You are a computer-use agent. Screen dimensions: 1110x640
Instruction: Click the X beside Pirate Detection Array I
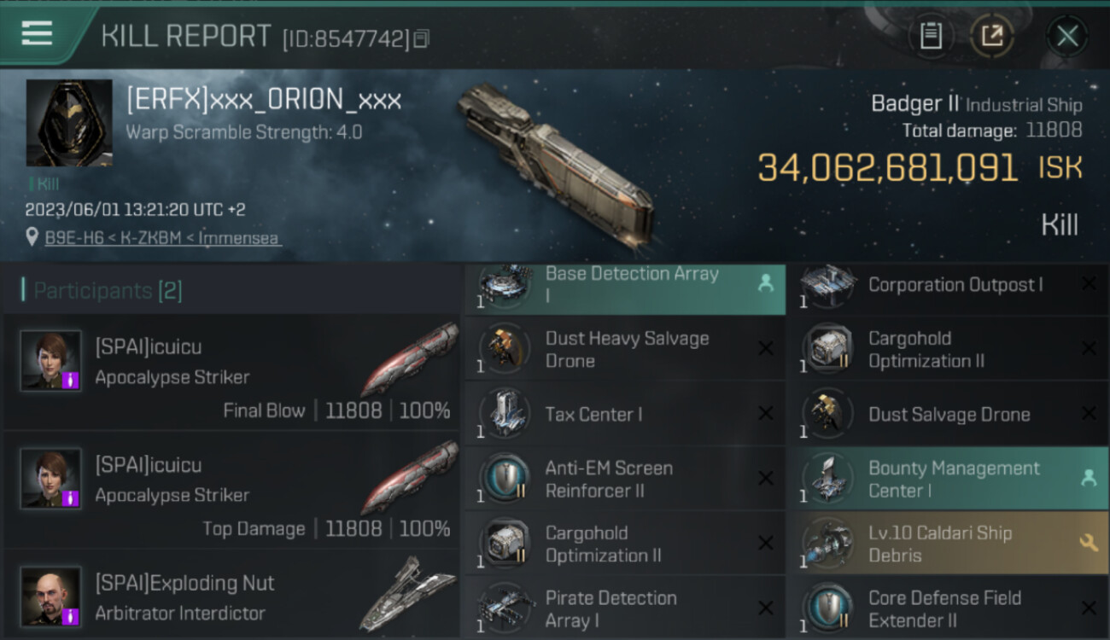(x=765, y=608)
